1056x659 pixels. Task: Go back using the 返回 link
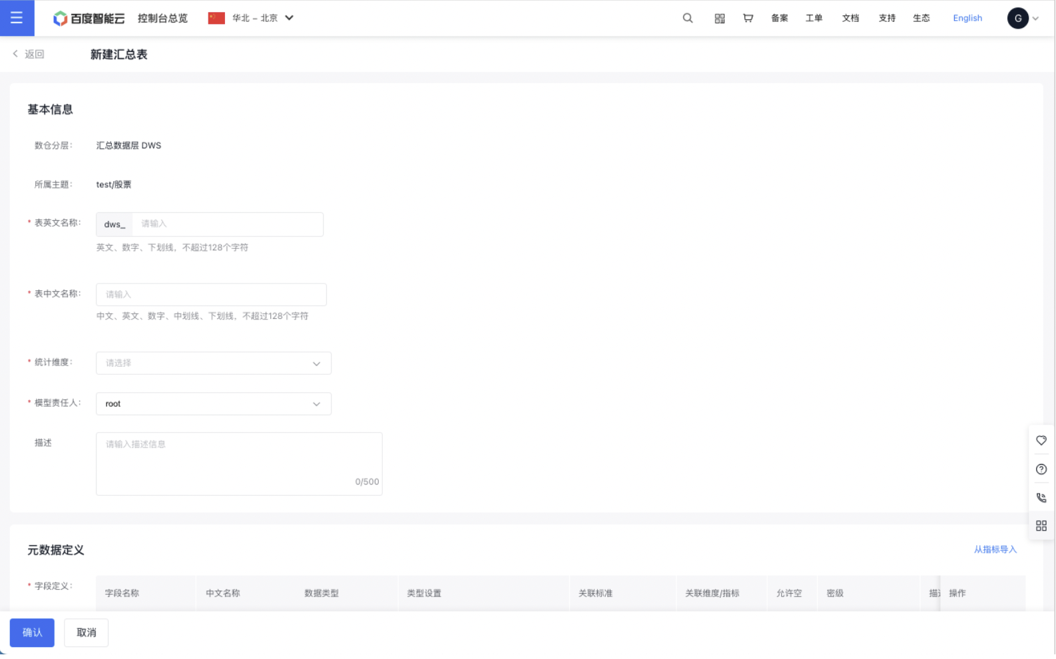(29, 54)
